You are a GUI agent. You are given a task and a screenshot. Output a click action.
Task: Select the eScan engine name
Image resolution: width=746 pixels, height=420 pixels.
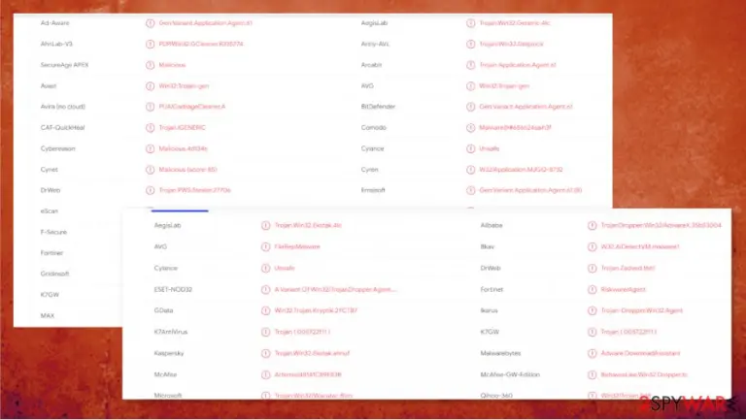[49, 210]
